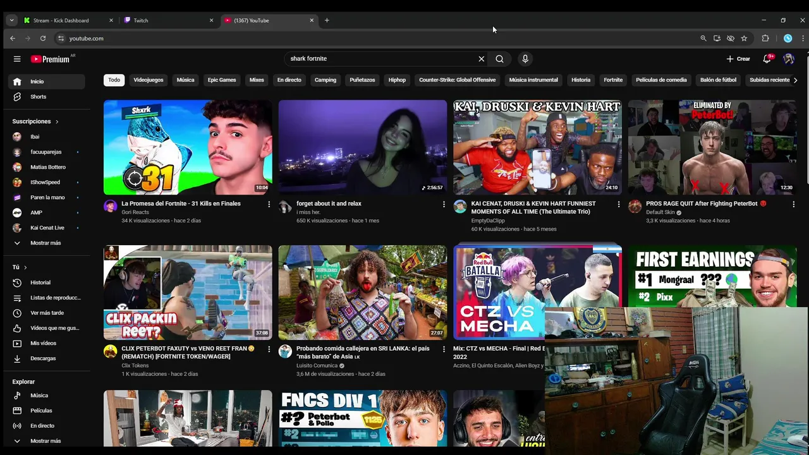Open IShowSpeed subscription channel
Screen dimensions: 809x455
coord(47,182)
